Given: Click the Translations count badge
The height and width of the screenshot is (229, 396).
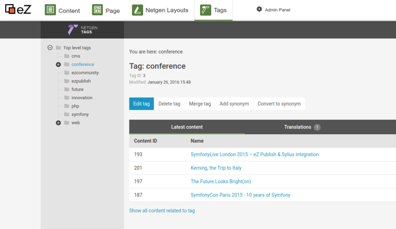Looking at the screenshot, I should coord(317,127).
